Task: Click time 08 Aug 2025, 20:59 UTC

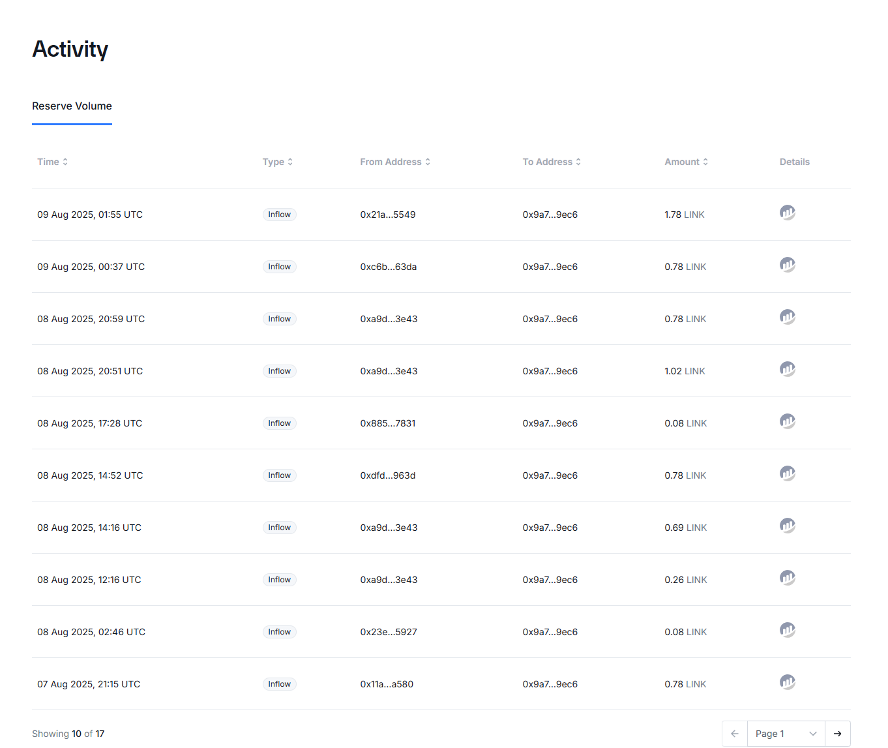Action: 91,319
